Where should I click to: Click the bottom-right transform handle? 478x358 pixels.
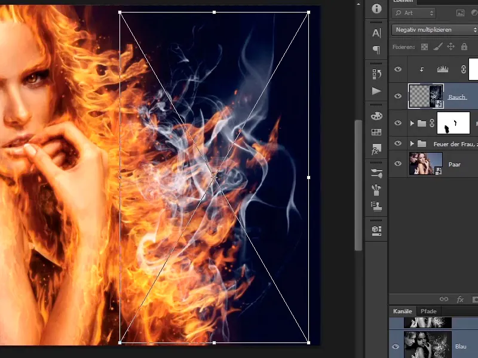pyautogui.click(x=308, y=342)
